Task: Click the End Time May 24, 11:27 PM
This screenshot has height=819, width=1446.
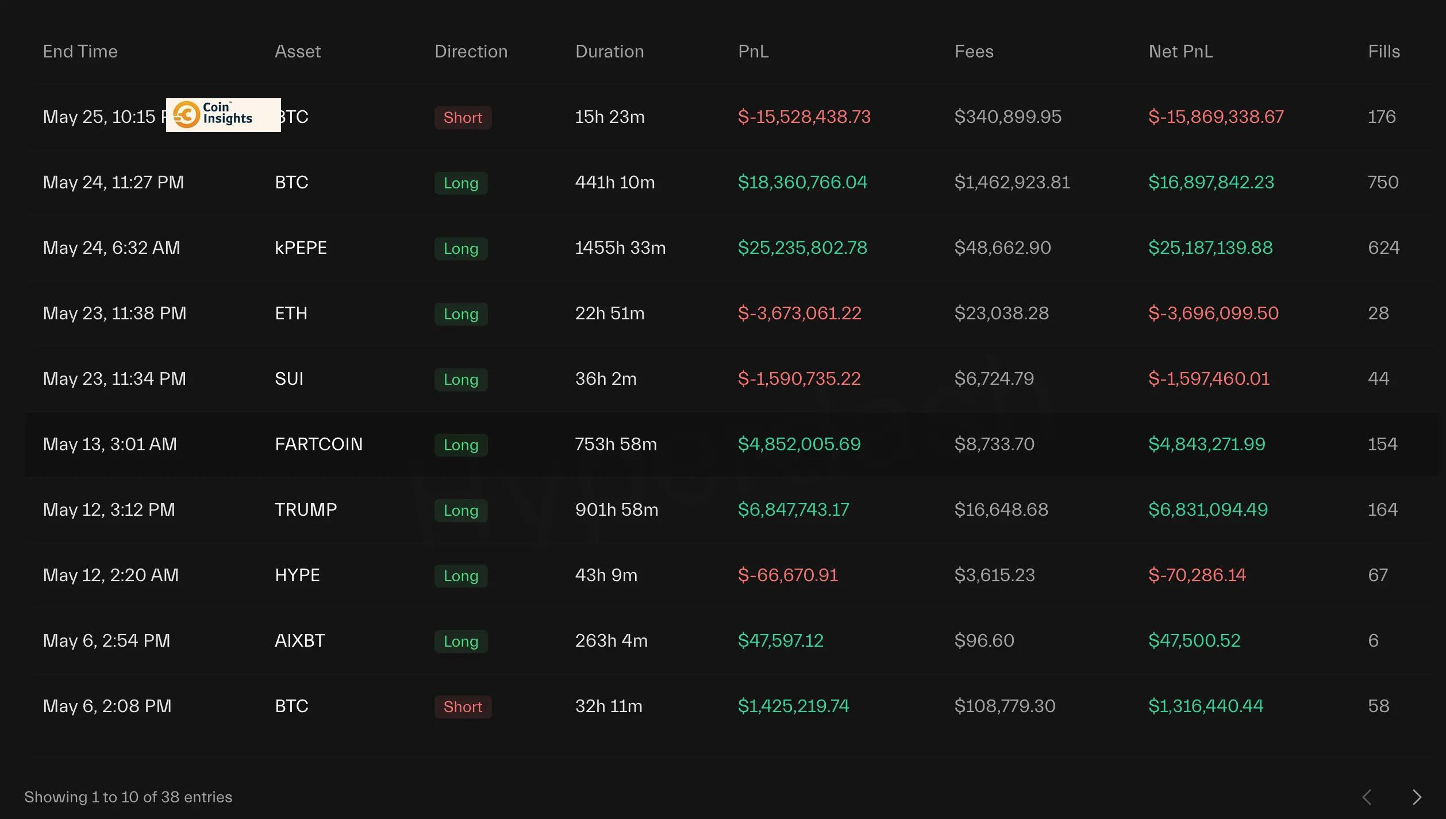Action: pyautogui.click(x=113, y=182)
